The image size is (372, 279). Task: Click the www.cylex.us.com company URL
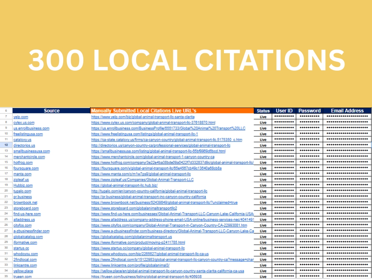tap(153, 123)
